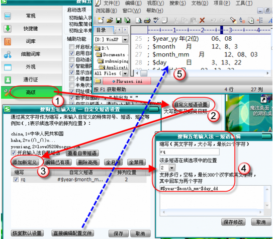Select the D:\ folder in the directory tree
Image resolution: width=275 pixels, height=239 pixels.
coord(102,48)
